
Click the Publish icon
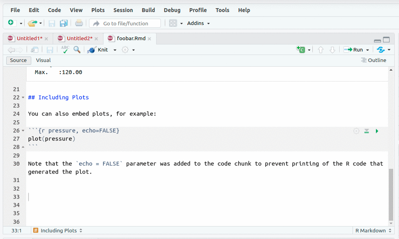coord(381,50)
